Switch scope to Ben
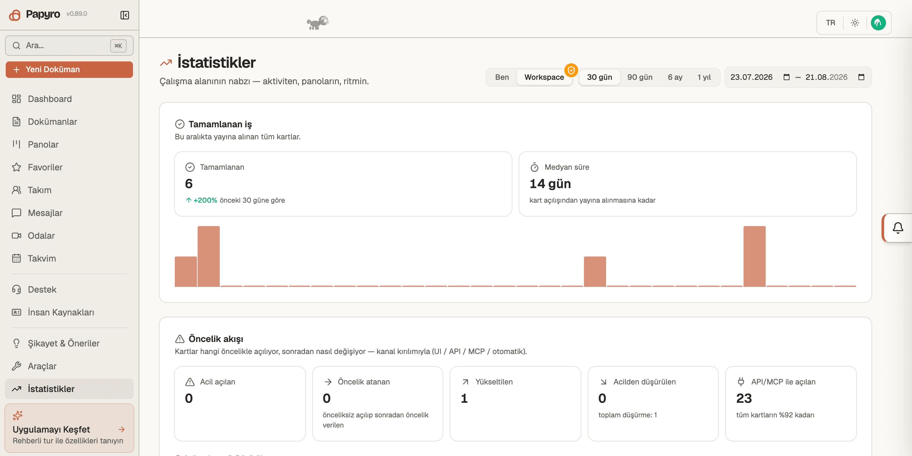This screenshot has width=912, height=456. (x=502, y=77)
